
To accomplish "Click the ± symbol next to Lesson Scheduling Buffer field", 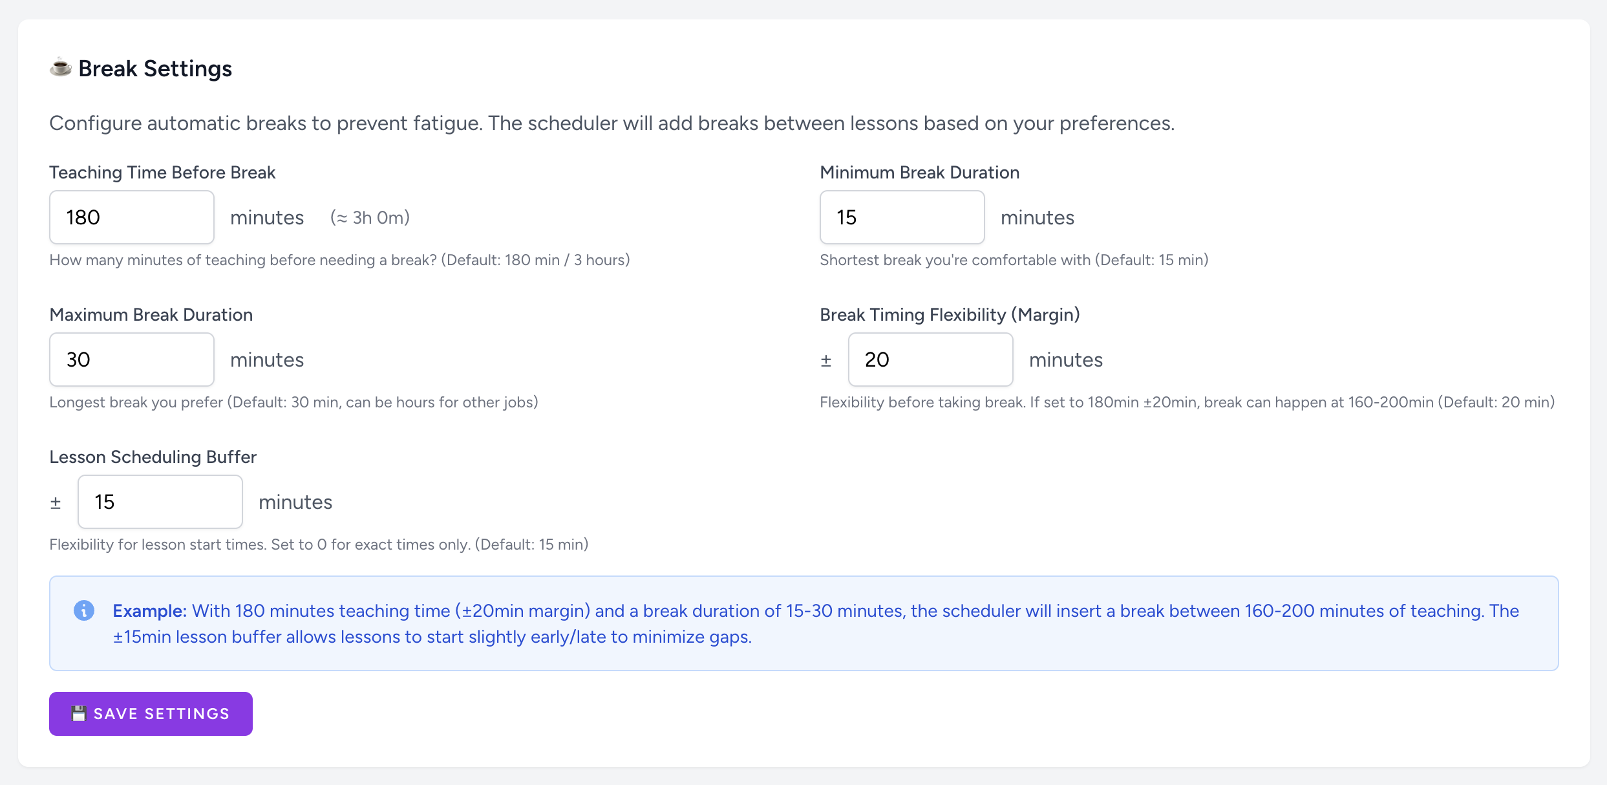I will (56, 502).
